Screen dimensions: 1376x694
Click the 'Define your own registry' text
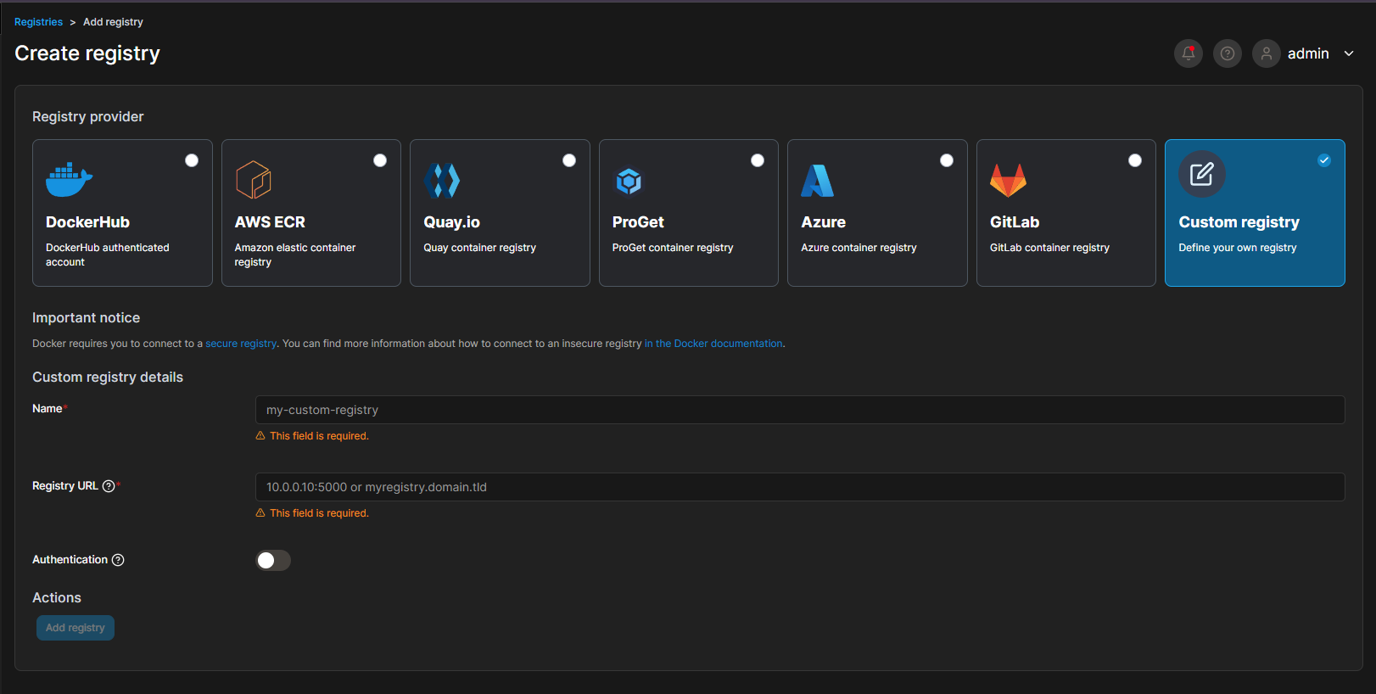click(x=1238, y=248)
